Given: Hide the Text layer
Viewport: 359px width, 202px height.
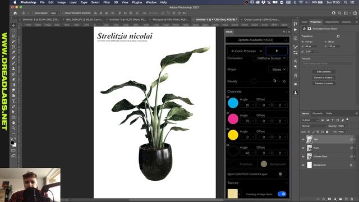Looking at the screenshot, I should [303, 140].
